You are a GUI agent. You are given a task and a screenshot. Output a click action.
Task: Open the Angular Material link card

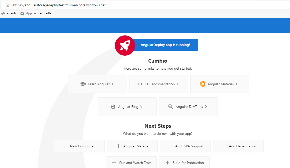point(220,84)
